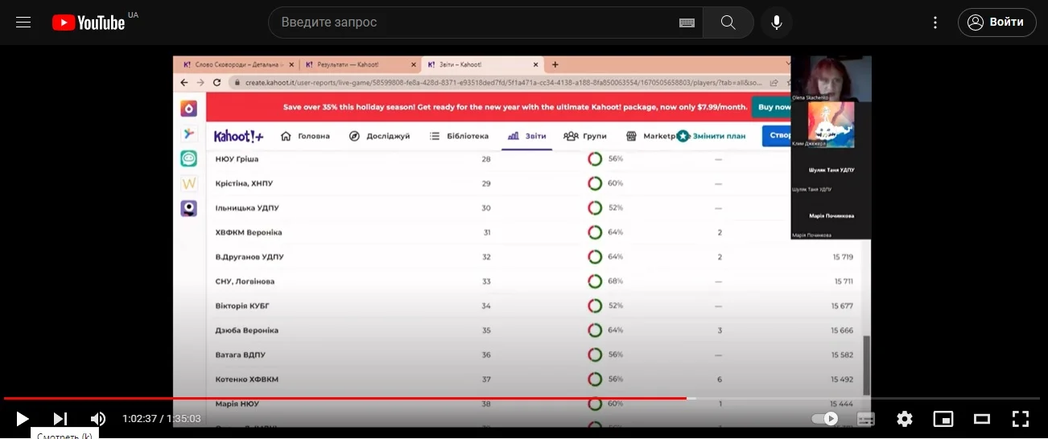Click the Kahoot!+ logo
Viewport: 1048px width, 439px height.
click(238, 136)
